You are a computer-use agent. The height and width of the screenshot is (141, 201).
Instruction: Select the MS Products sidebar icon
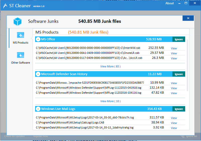pos(21,35)
